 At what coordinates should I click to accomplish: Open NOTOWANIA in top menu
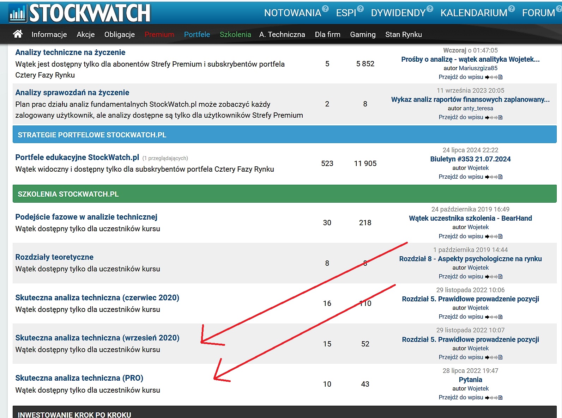(292, 13)
